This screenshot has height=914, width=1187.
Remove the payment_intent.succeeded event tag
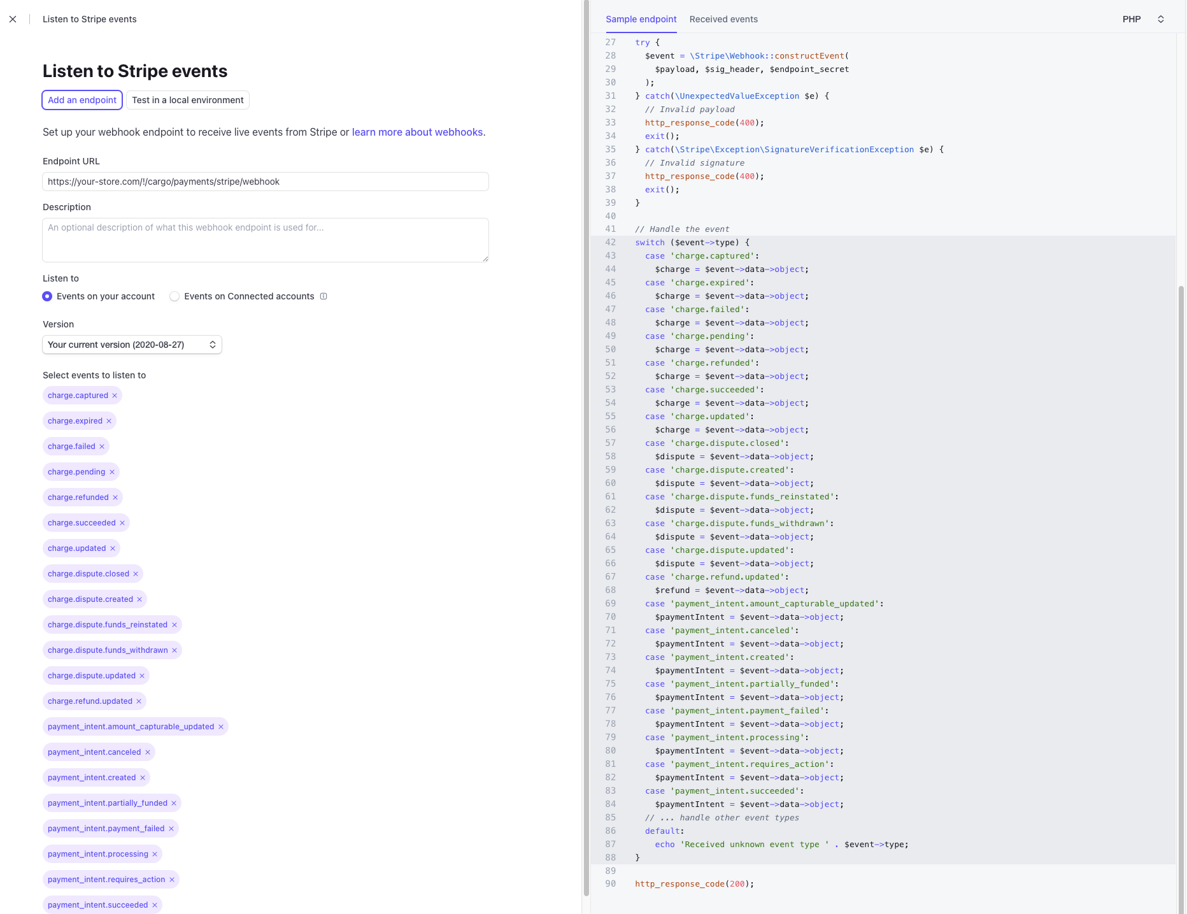(x=155, y=905)
